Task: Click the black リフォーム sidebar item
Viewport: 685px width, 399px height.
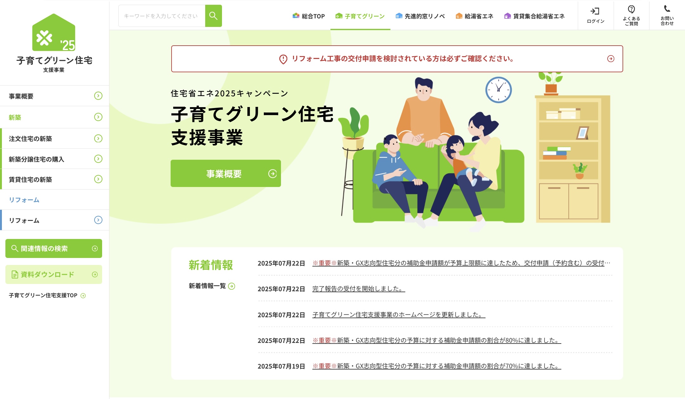Action: pos(55,220)
